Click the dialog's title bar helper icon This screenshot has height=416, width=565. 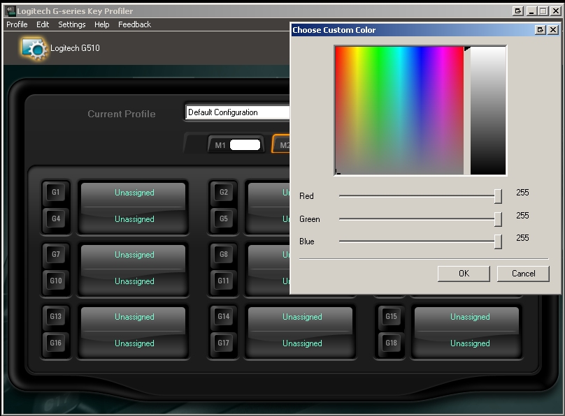(x=540, y=30)
